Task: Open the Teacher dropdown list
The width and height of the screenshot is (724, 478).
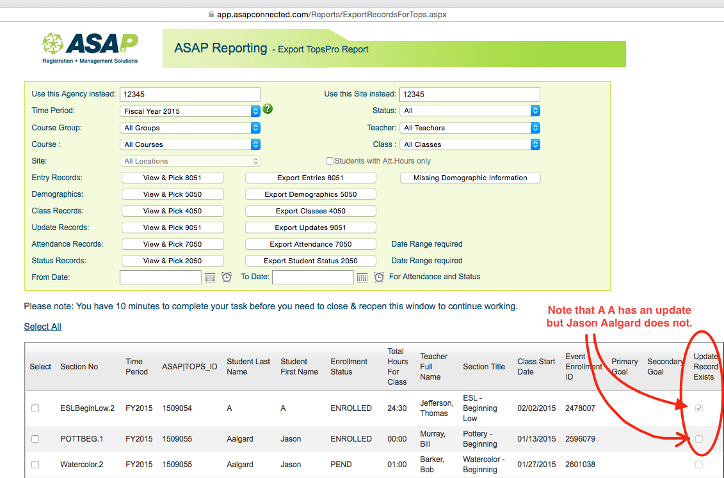Action: click(470, 128)
